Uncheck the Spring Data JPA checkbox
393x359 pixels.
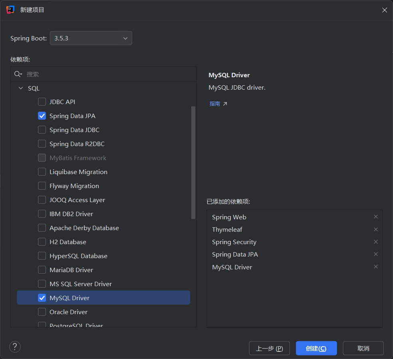(x=42, y=116)
